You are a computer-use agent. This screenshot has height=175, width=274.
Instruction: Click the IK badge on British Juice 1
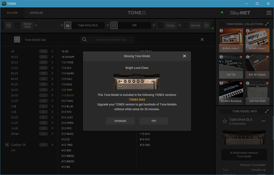(x=241, y=31)
